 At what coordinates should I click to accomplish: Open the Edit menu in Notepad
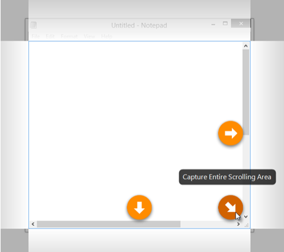point(50,37)
